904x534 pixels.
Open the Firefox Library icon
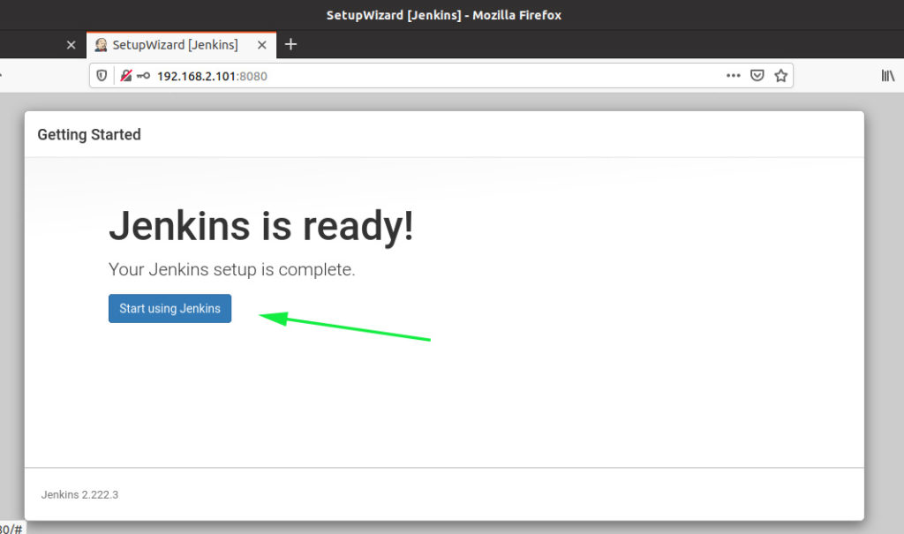pos(888,76)
